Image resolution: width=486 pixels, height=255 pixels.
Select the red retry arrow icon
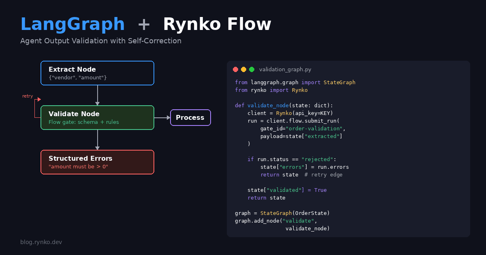click(x=38, y=99)
